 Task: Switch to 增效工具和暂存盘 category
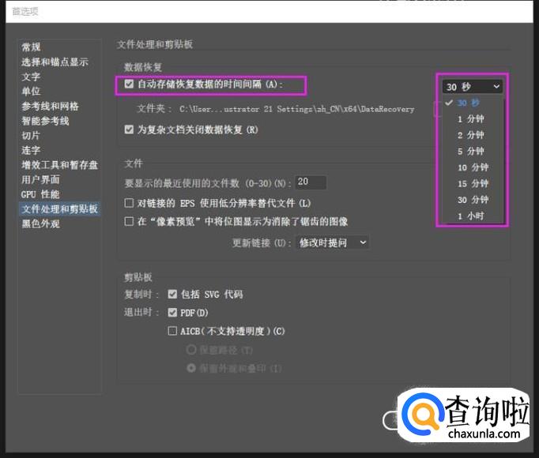[x=60, y=165]
